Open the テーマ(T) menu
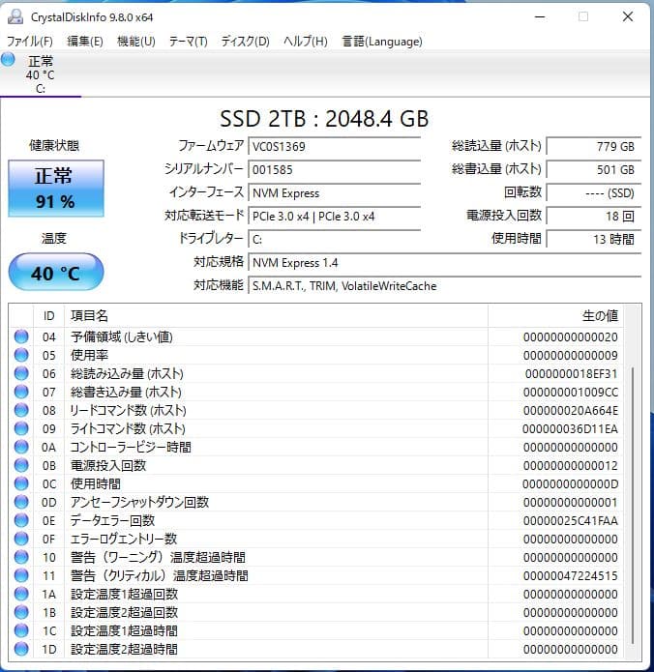 point(189,42)
